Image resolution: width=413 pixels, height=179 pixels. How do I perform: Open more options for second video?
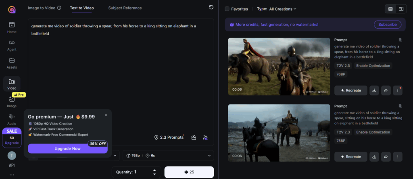coord(398,156)
